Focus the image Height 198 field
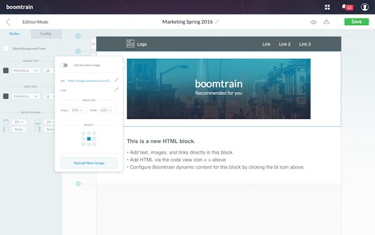The image size is (375, 235). point(78,110)
